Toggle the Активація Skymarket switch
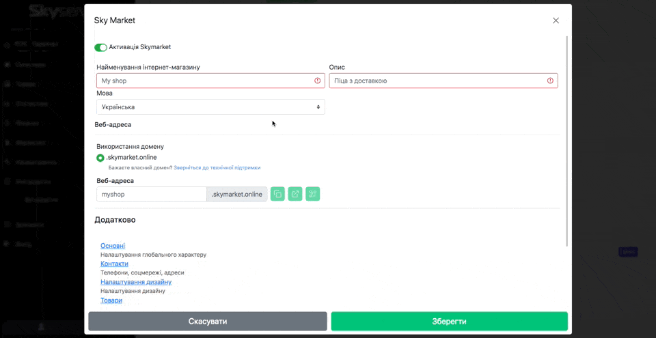The image size is (656, 338). 101,48
